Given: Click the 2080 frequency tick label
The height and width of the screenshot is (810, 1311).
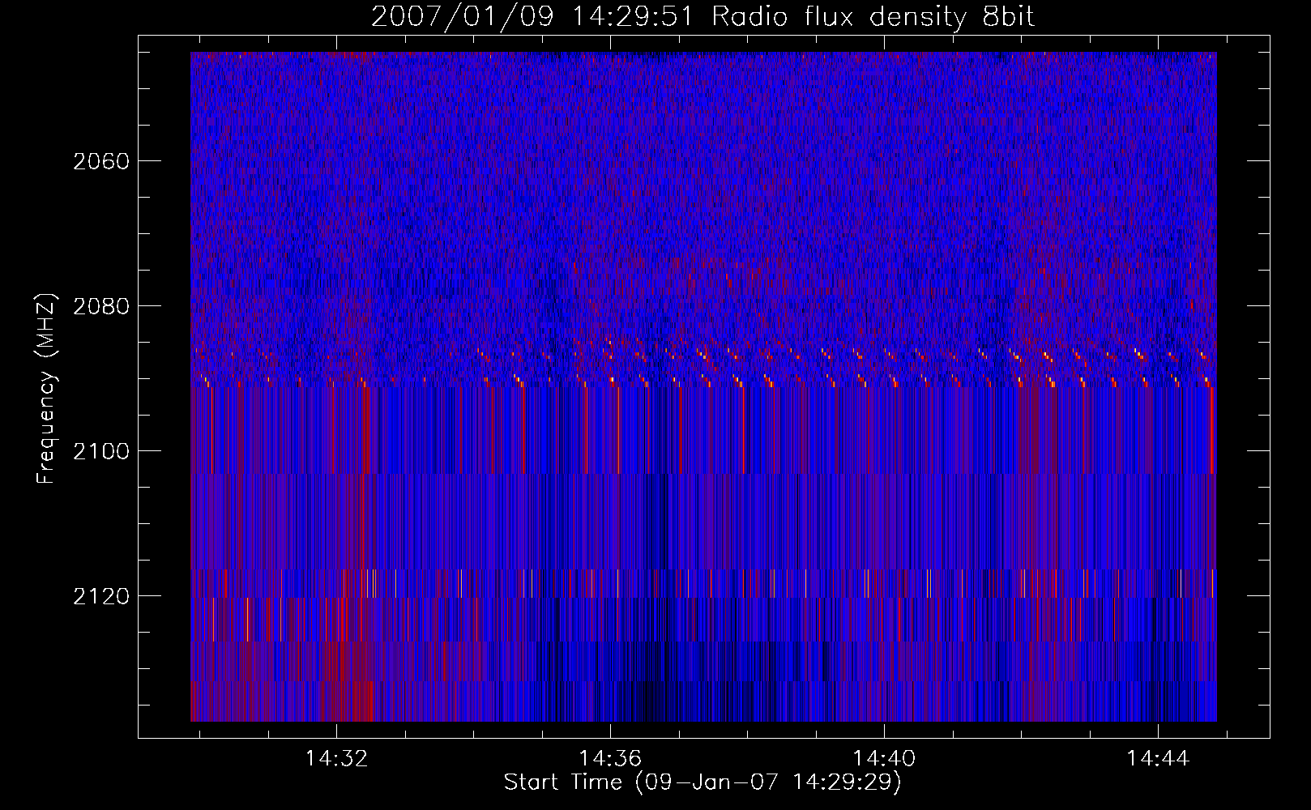Looking at the screenshot, I should 101,306.
